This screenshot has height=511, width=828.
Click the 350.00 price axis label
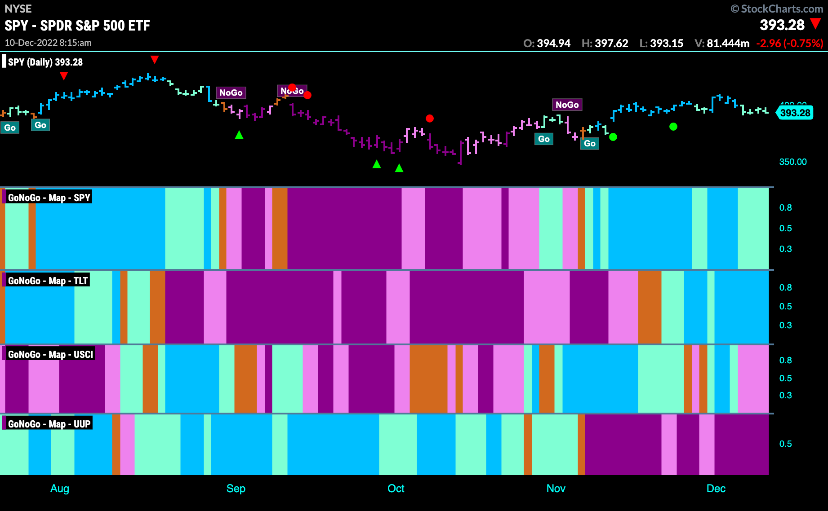tap(793, 162)
